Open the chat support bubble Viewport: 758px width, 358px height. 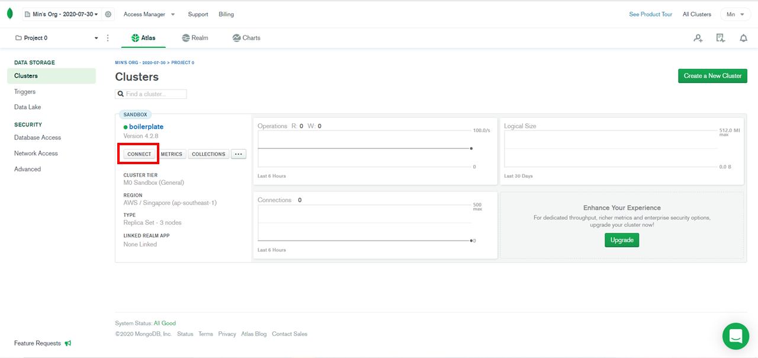coord(735,336)
